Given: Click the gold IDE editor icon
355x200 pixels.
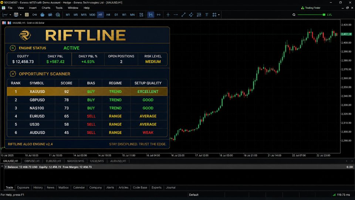Looking at the screenshot, I should click(x=27, y=15).
